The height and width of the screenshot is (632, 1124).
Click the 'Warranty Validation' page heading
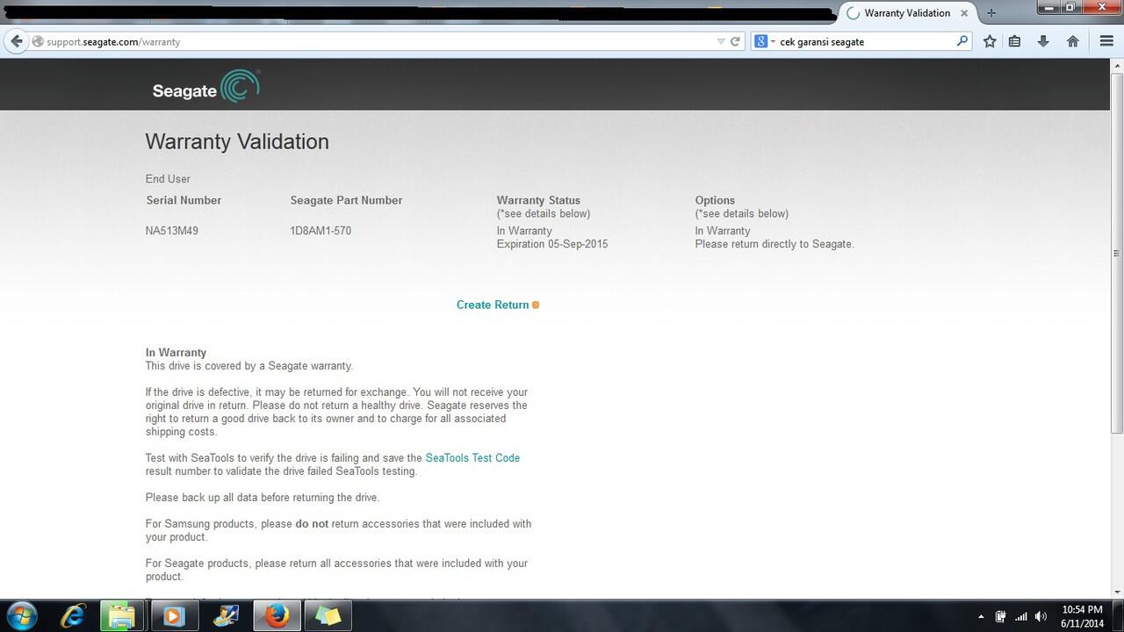(x=237, y=141)
